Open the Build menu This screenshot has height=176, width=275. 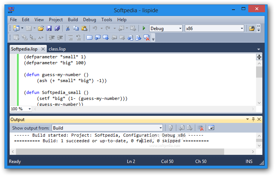point(73,19)
